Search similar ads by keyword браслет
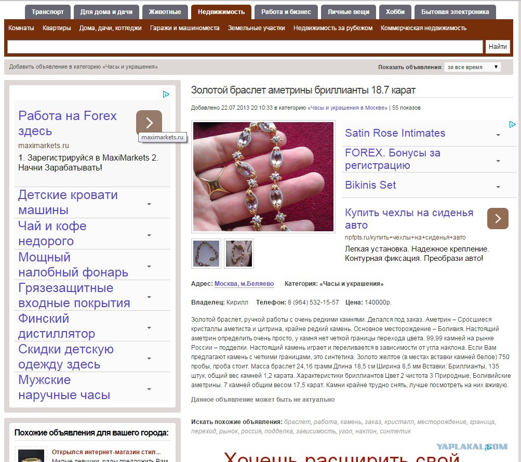The width and height of the screenshot is (521, 462). pyautogui.click(x=297, y=422)
